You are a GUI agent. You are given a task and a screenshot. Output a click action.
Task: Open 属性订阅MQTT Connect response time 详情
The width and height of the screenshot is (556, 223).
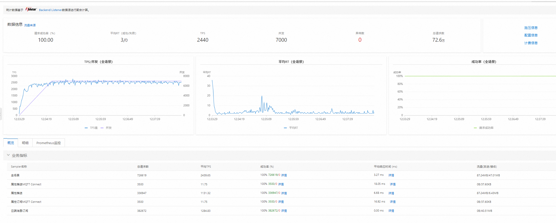(x=393, y=202)
